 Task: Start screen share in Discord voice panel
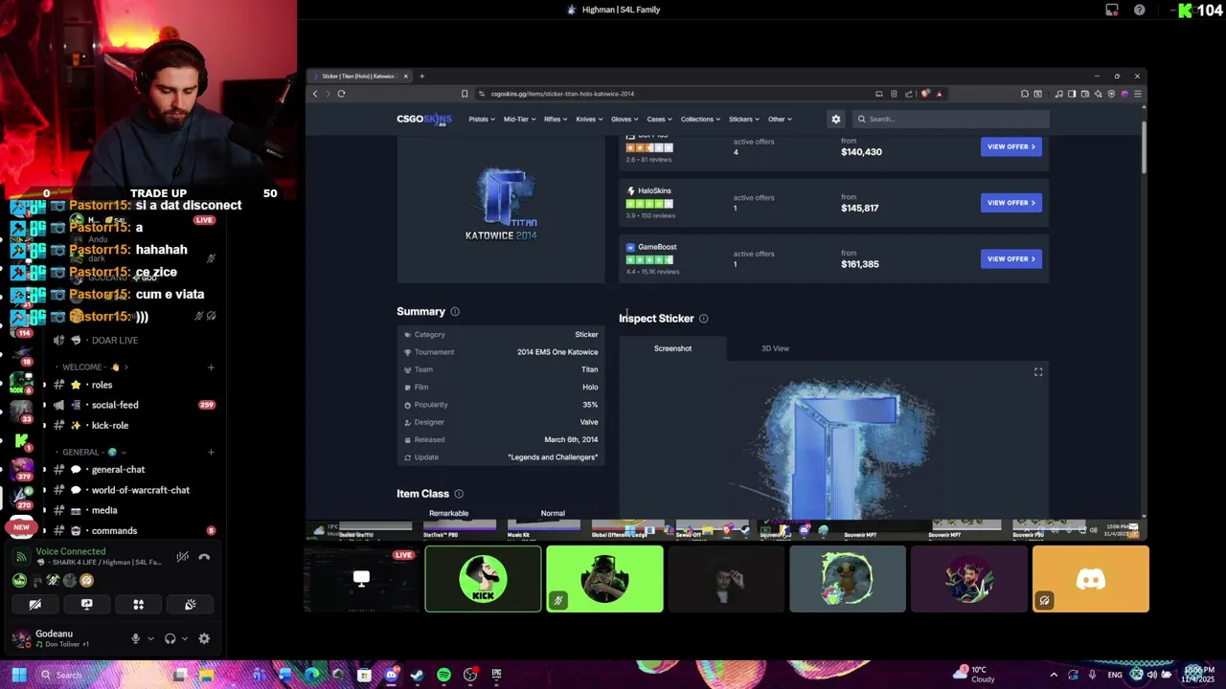tap(86, 604)
